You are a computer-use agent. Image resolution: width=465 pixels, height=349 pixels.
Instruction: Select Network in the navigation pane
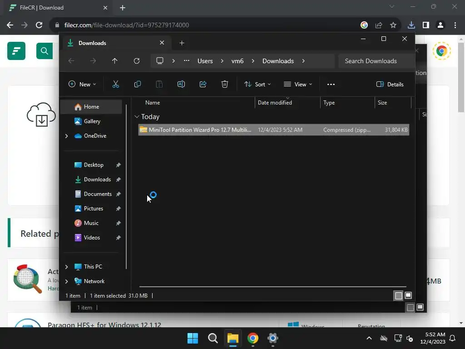[x=94, y=281]
